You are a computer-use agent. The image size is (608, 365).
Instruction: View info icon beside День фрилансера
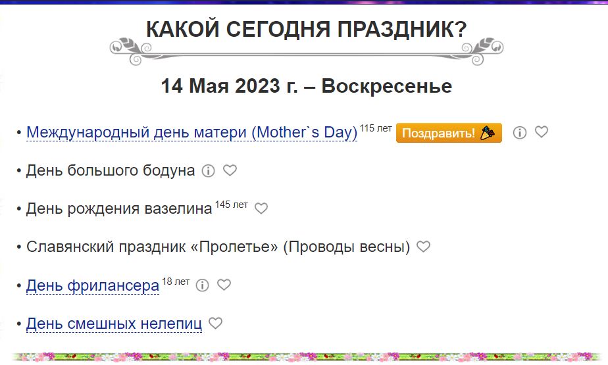coord(203,285)
